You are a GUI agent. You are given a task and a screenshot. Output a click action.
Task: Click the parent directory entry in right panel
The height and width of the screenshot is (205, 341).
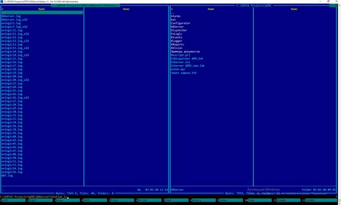tap(172, 12)
